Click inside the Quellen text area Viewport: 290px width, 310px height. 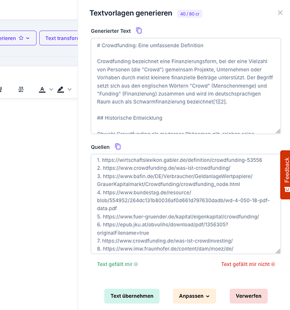click(186, 204)
